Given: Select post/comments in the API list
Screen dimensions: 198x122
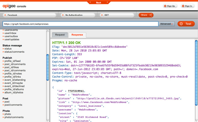Looking at the screenshot, I should tap(13, 105).
